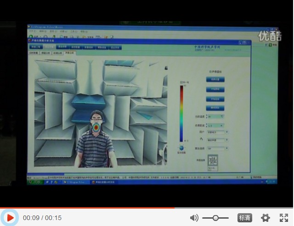The width and height of the screenshot is (294, 226).
Task: Select the first blue tab in the app toolbar
Action: coord(36,47)
